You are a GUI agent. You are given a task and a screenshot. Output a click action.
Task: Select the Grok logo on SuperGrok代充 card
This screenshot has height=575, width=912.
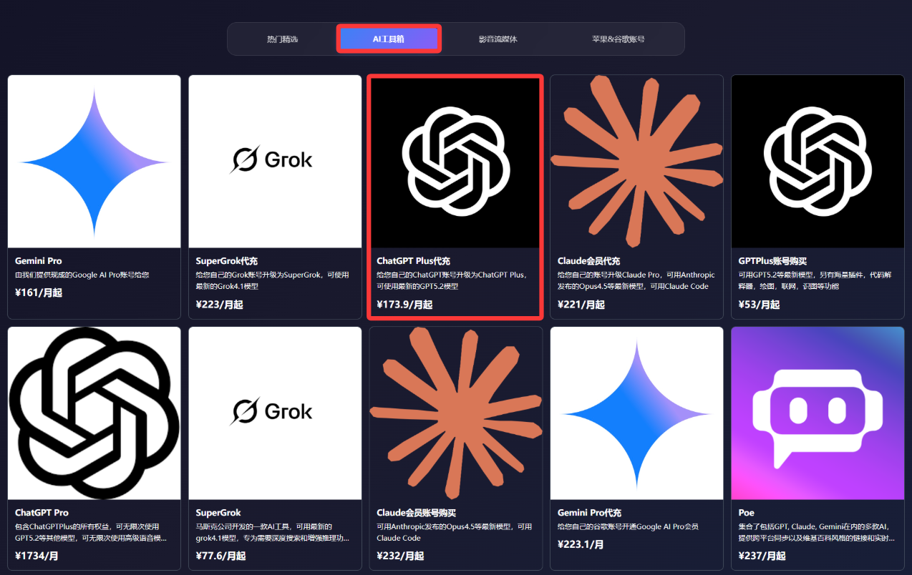coord(274,160)
